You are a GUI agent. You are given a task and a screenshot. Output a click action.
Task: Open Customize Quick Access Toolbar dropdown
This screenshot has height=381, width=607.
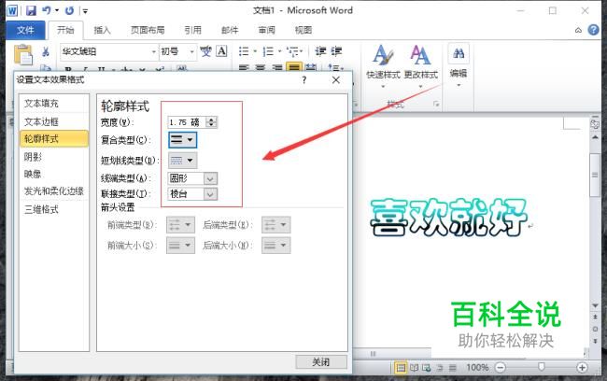(85, 11)
